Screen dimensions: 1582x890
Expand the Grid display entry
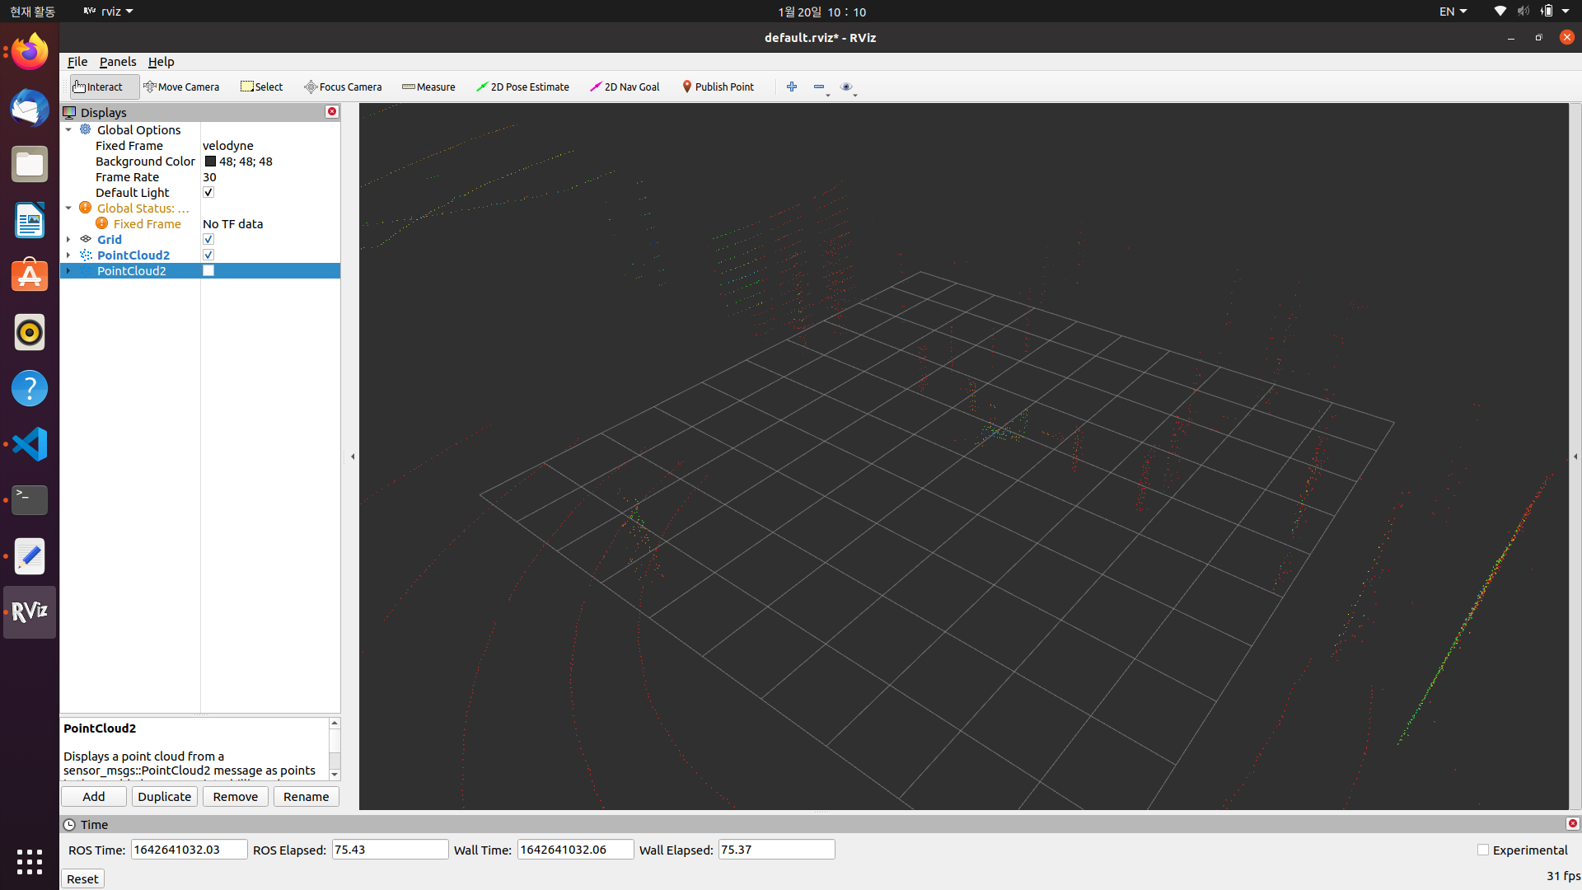pos(69,239)
